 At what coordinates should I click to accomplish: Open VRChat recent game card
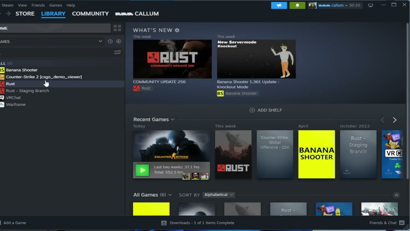click(x=392, y=154)
